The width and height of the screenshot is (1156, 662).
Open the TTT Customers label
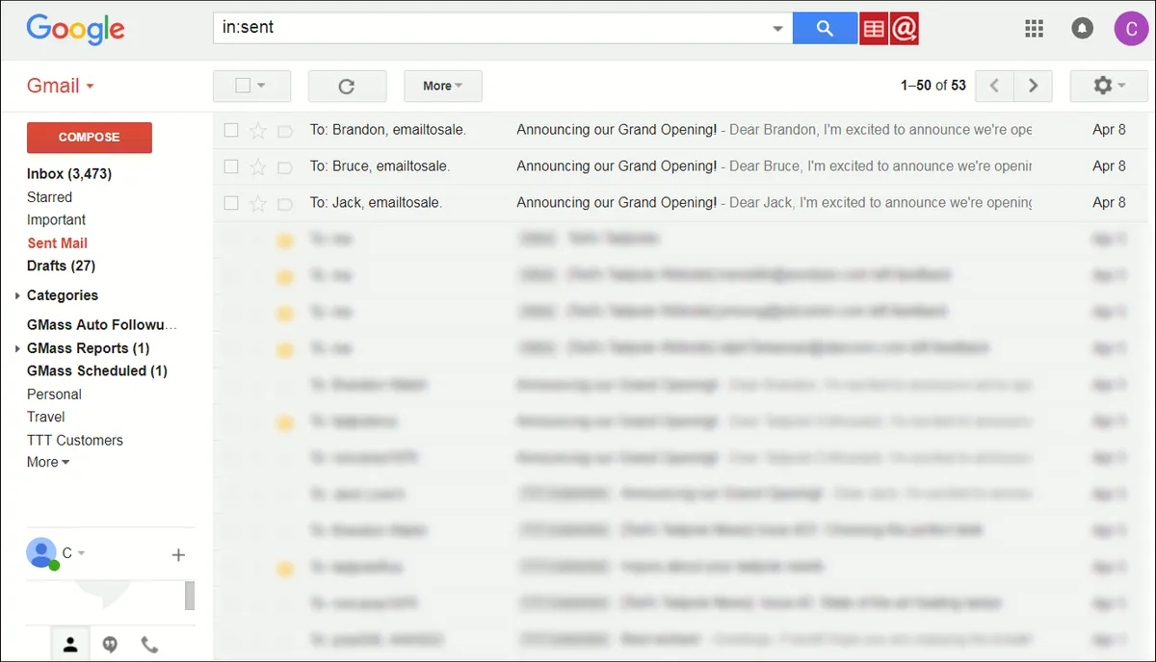75,440
